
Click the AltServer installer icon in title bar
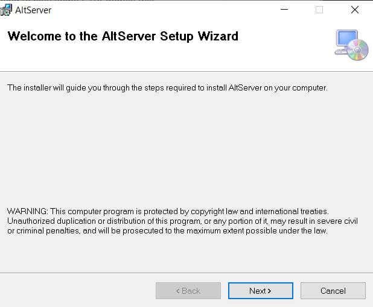pyautogui.click(x=6, y=10)
